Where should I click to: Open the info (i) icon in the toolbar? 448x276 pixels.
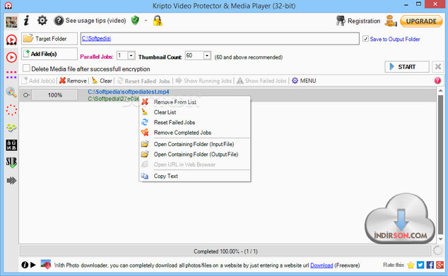(x=26, y=20)
